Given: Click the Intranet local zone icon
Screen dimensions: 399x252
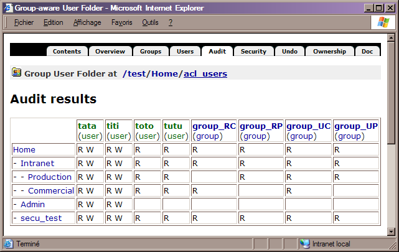Looking at the screenshot, I should point(304,244).
